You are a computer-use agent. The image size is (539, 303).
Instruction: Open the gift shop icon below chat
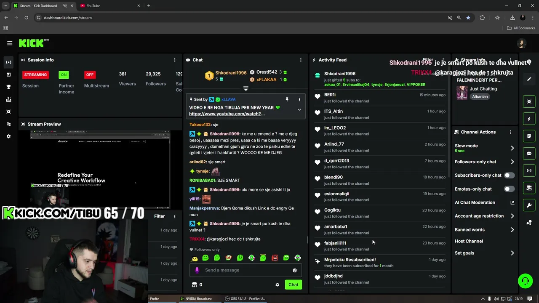[x=195, y=285]
